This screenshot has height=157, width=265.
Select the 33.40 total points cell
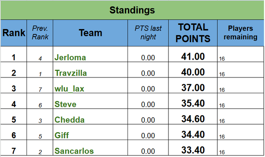(193, 148)
